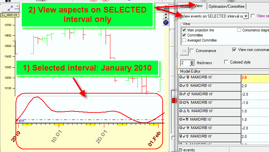Viewport: 269px width, 152px height.
Task: Uncheck Main projection line checkbox
Action: coord(184,30)
